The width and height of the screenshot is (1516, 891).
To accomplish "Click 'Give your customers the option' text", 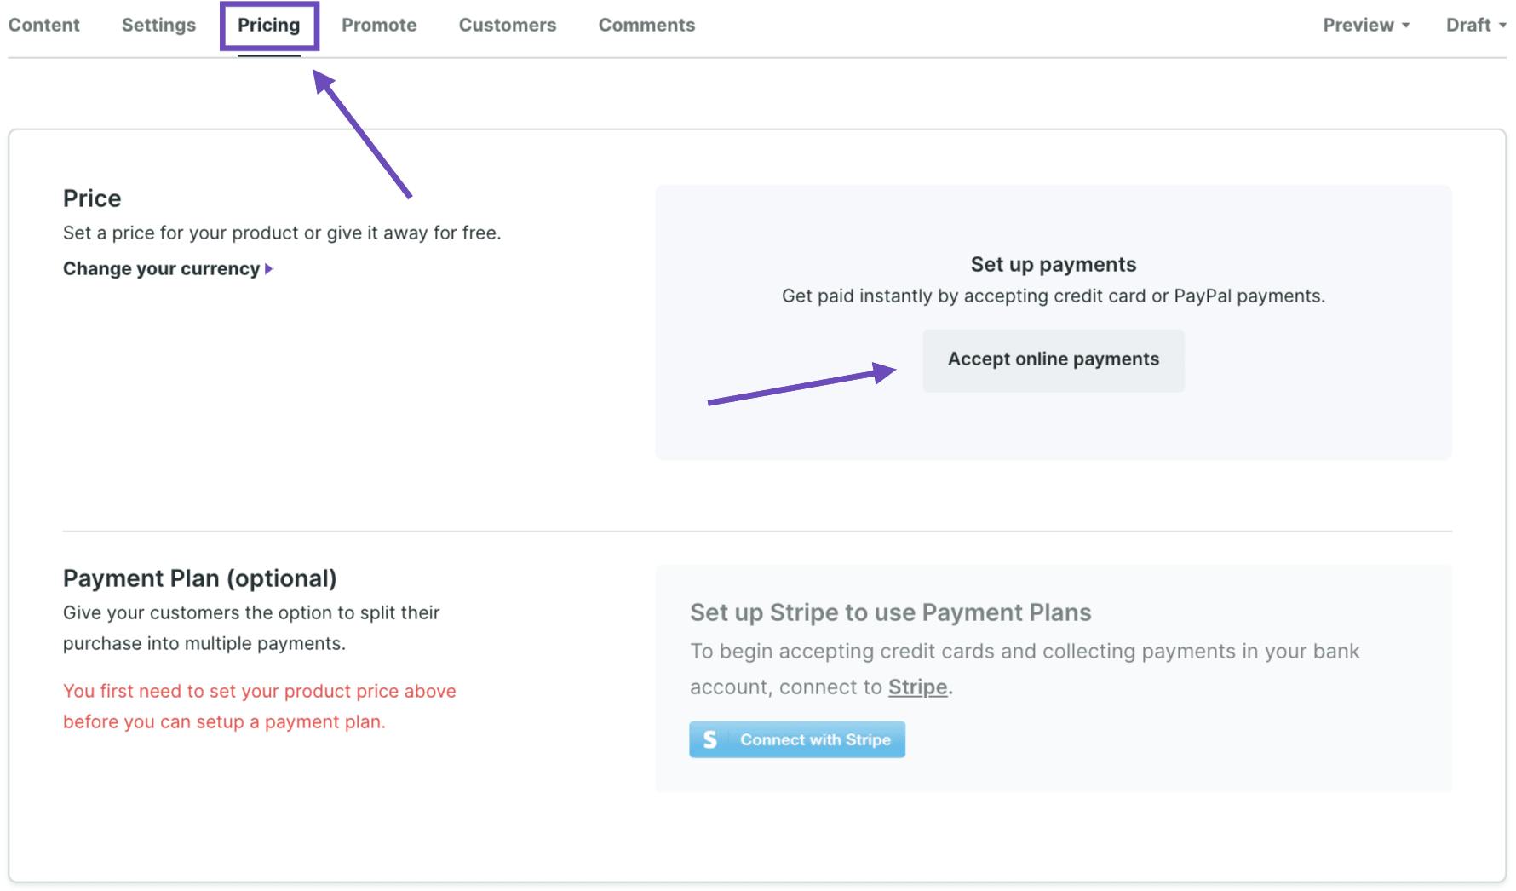I will point(251,628).
